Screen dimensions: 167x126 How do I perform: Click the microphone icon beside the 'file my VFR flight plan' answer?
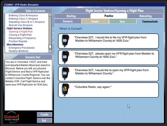[x=66, y=41]
